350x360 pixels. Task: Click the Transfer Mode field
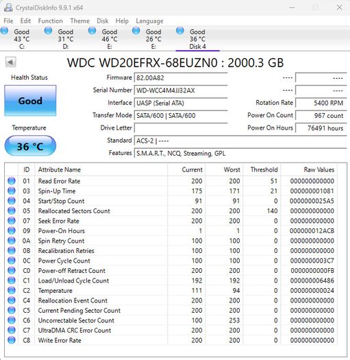click(181, 115)
